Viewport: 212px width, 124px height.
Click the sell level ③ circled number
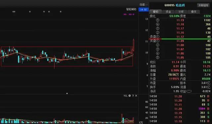tap(158, 28)
